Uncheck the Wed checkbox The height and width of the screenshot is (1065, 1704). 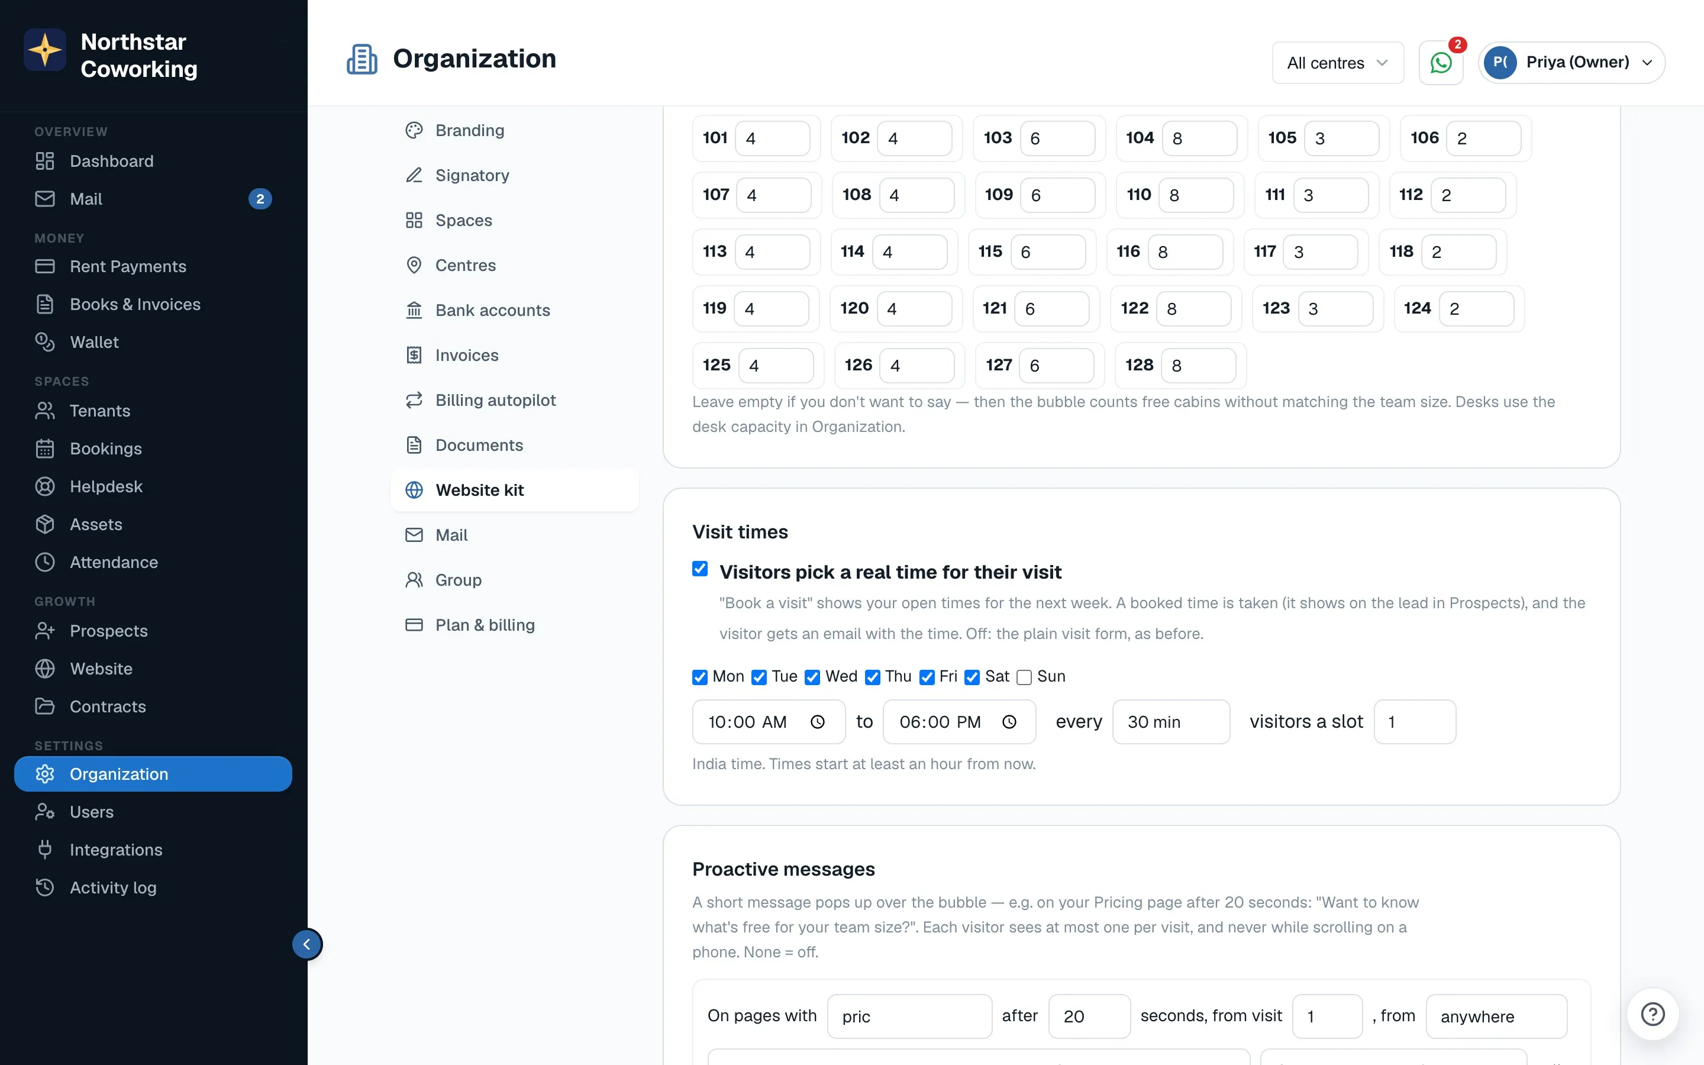click(x=812, y=677)
